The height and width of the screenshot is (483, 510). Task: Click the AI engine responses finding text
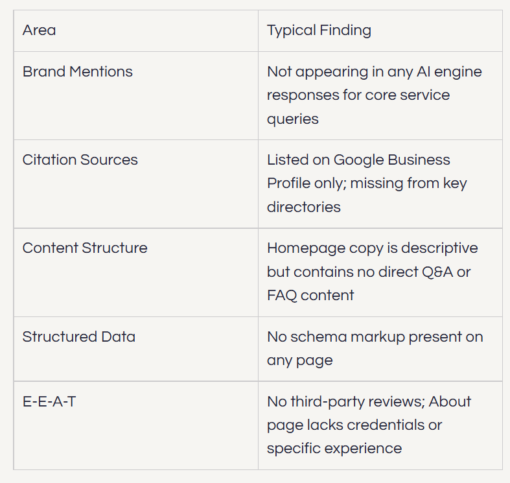[x=375, y=95]
